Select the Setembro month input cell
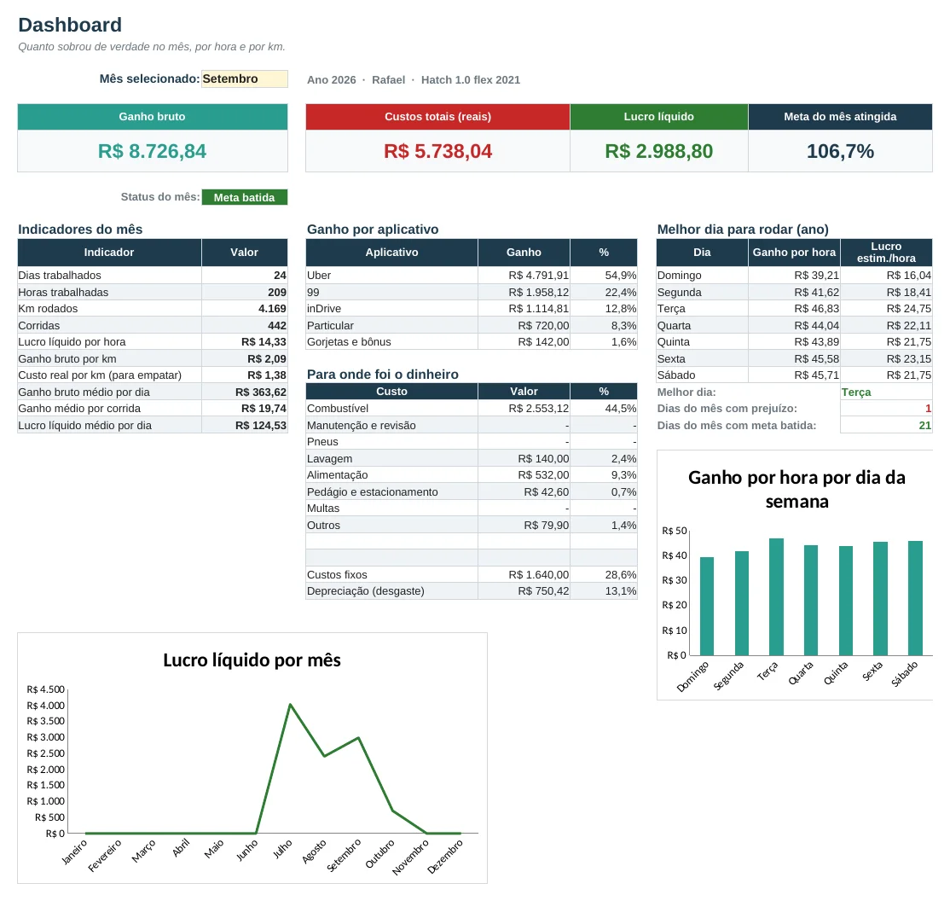This screenshot has width=950, height=901. tap(244, 78)
